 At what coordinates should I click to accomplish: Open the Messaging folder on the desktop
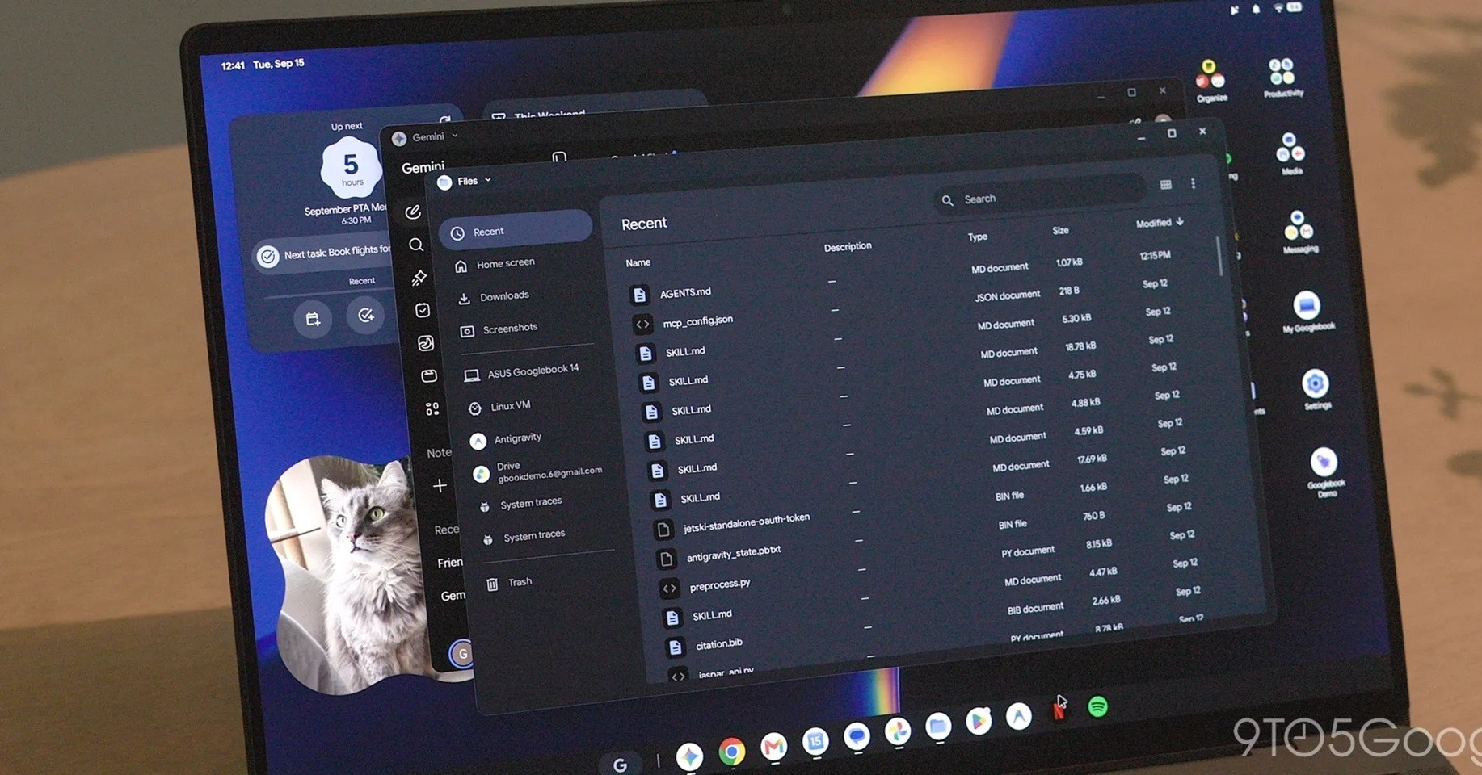point(1299,232)
